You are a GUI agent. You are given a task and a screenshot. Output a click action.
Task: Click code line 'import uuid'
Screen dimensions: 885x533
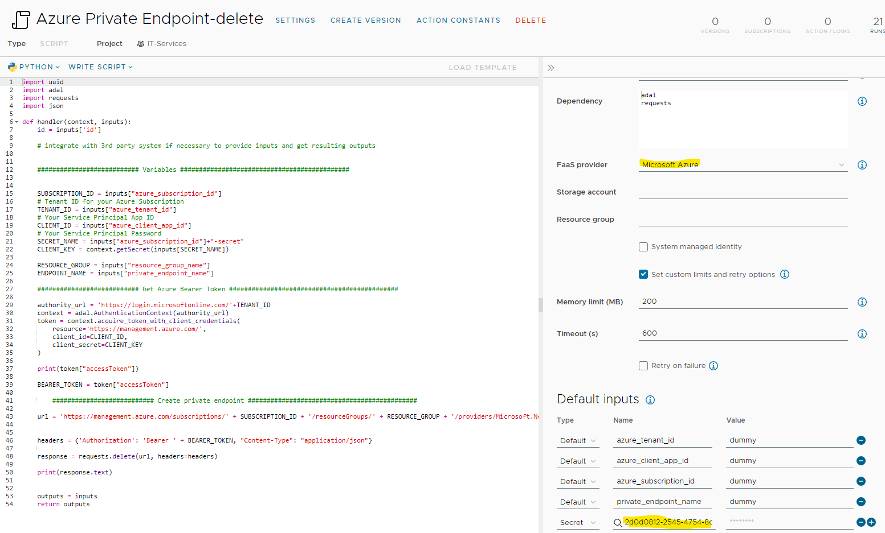tap(43, 82)
